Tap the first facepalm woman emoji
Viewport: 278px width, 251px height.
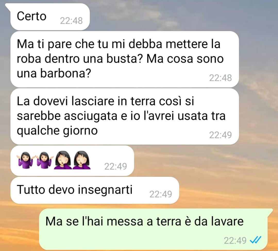click(63, 160)
